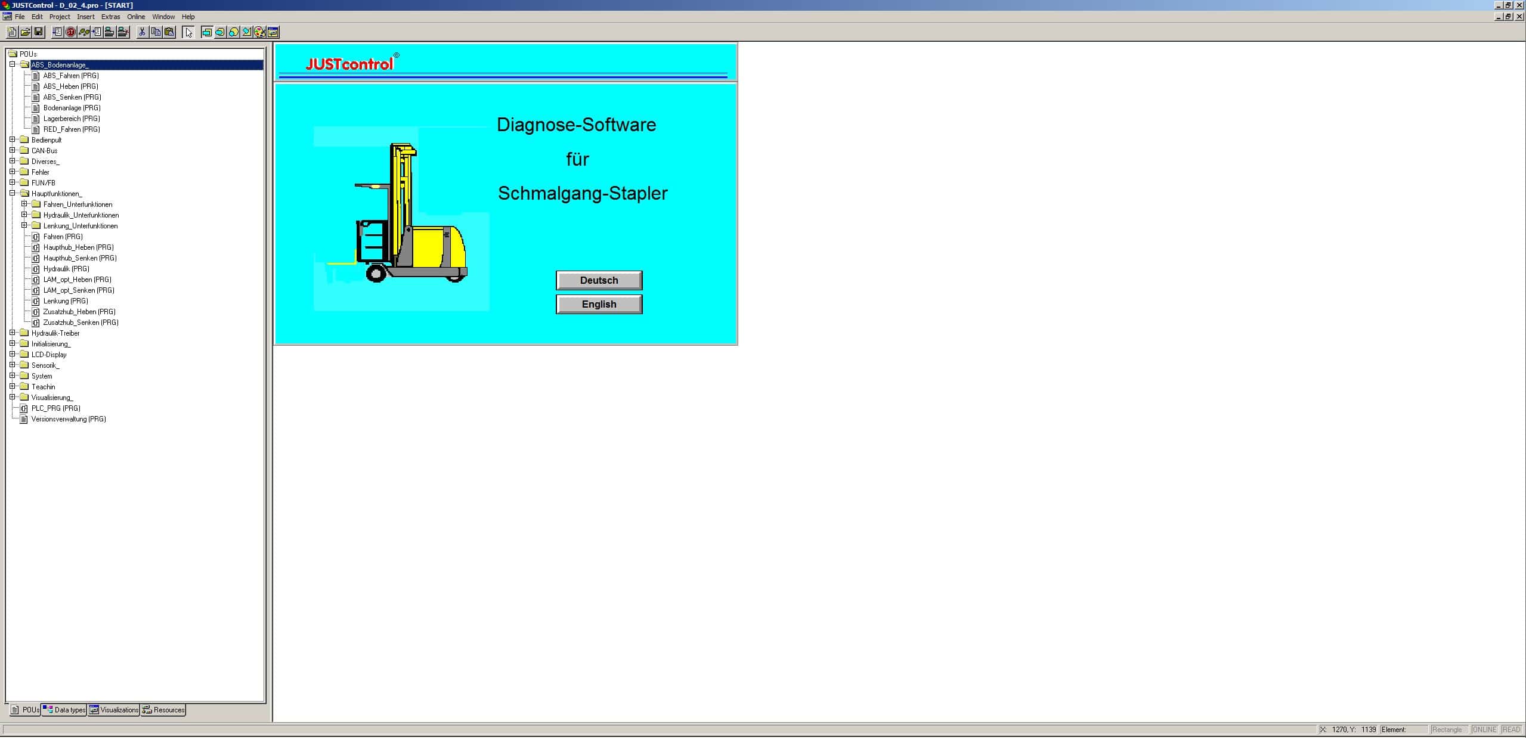This screenshot has width=1526, height=738.
Task: Open the Project menu
Action: [x=60, y=17]
